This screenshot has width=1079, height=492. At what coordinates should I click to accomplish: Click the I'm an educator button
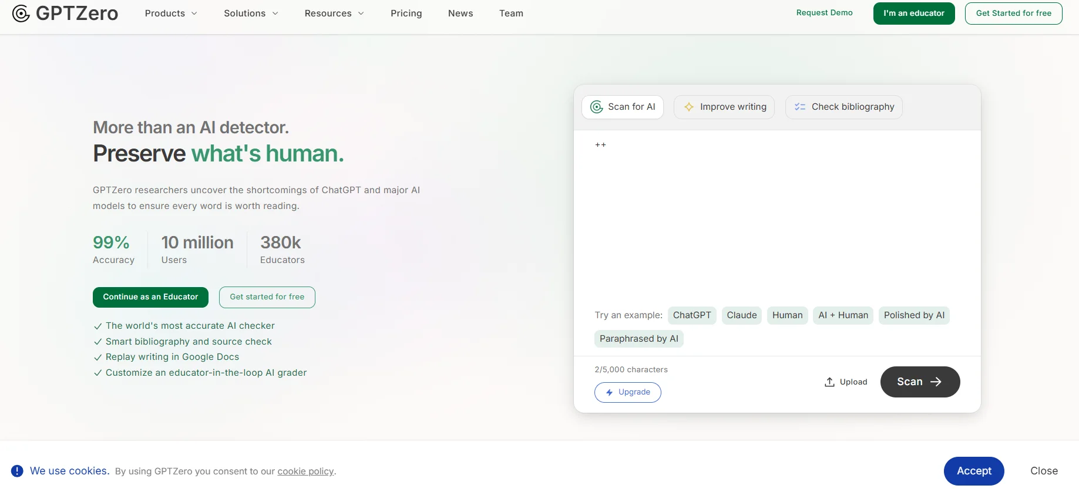pos(914,14)
